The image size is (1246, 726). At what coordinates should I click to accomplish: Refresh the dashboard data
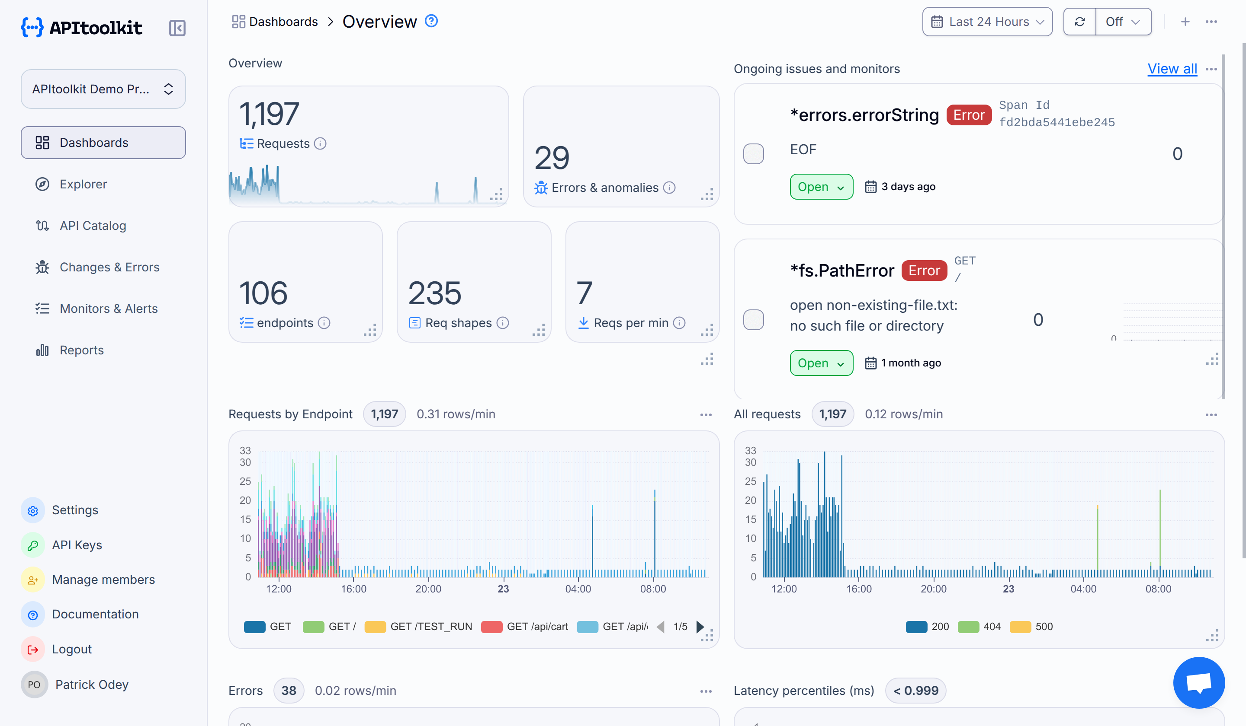[x=1079, y=21]
